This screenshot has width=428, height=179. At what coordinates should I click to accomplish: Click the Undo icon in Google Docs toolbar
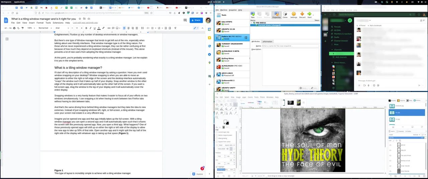click(6, 28)
